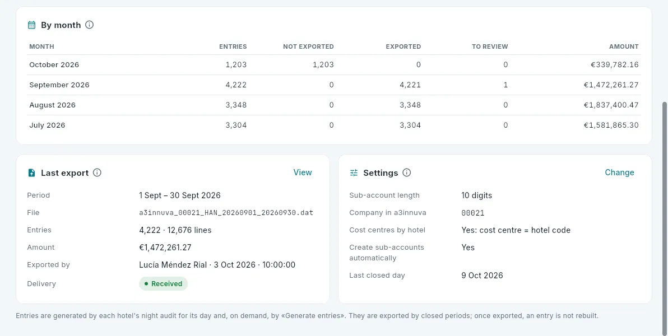Click the exported .dat file name

pos(226,212)
